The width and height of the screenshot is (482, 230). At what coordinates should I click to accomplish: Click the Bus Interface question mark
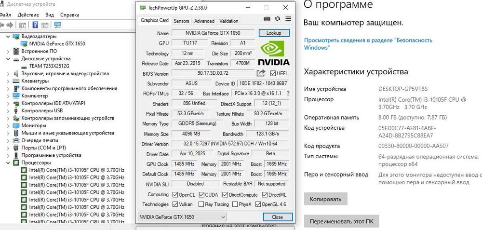tap(288, 93)
